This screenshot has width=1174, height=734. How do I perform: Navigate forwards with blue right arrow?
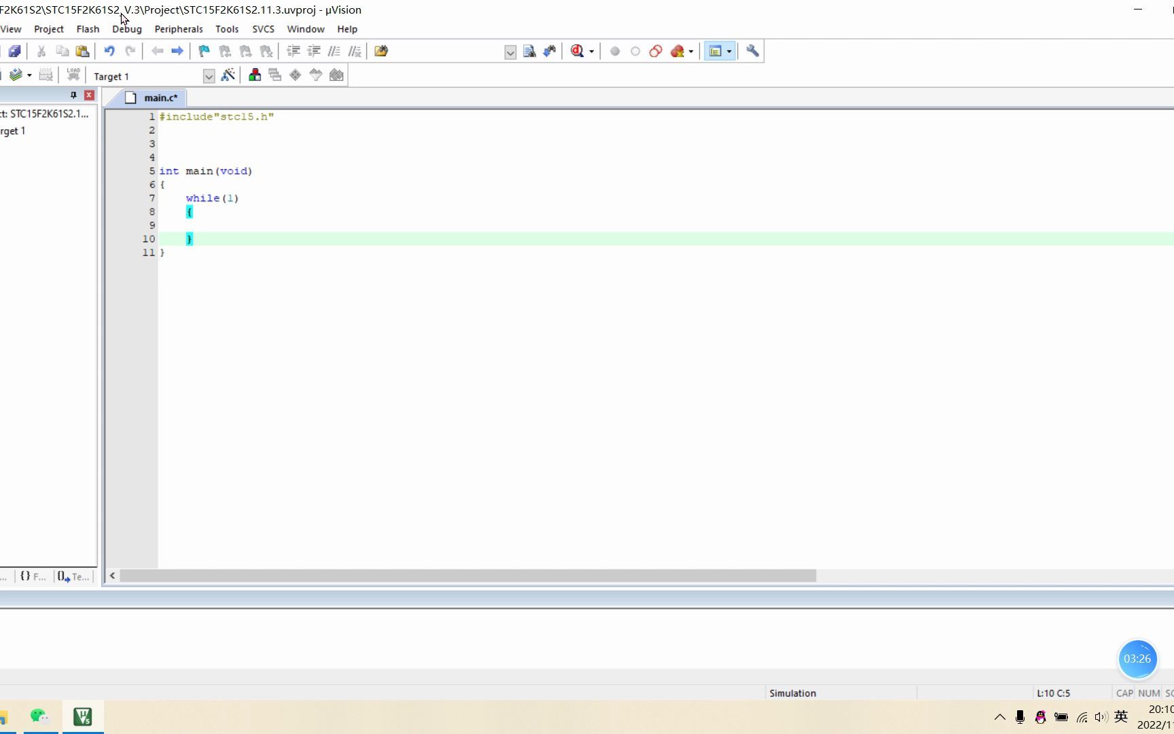177,51
